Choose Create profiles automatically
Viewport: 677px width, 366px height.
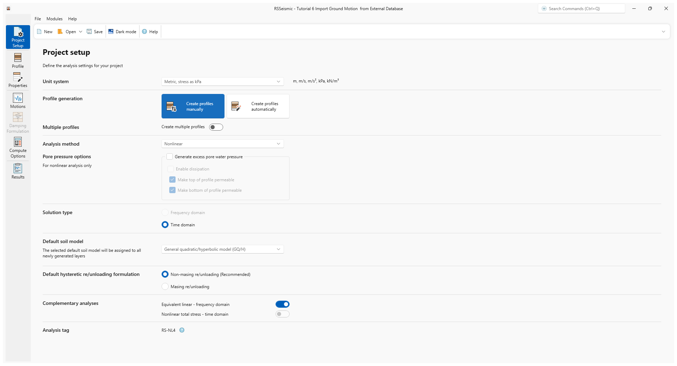click(x=258, y=106)
